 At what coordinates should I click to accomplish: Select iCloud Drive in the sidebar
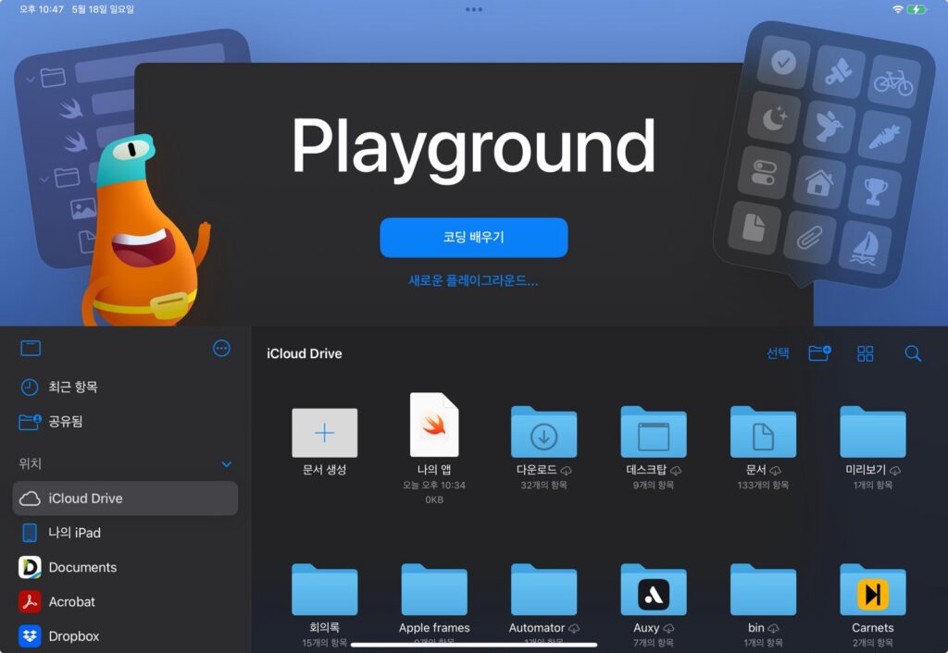(x=125, y=499)
